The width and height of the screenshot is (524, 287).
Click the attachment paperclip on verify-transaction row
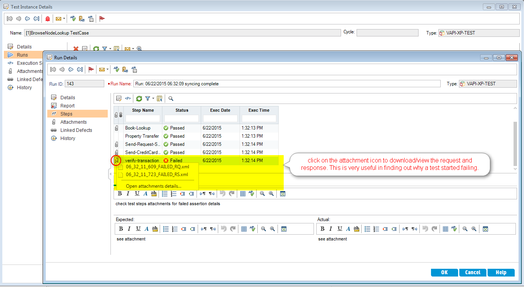116,161
